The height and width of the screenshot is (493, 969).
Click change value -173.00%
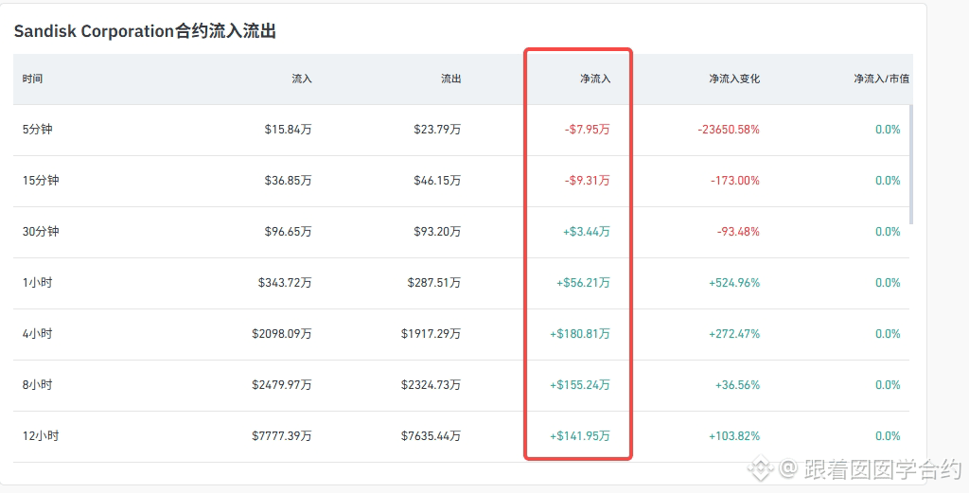coord(735,181)
